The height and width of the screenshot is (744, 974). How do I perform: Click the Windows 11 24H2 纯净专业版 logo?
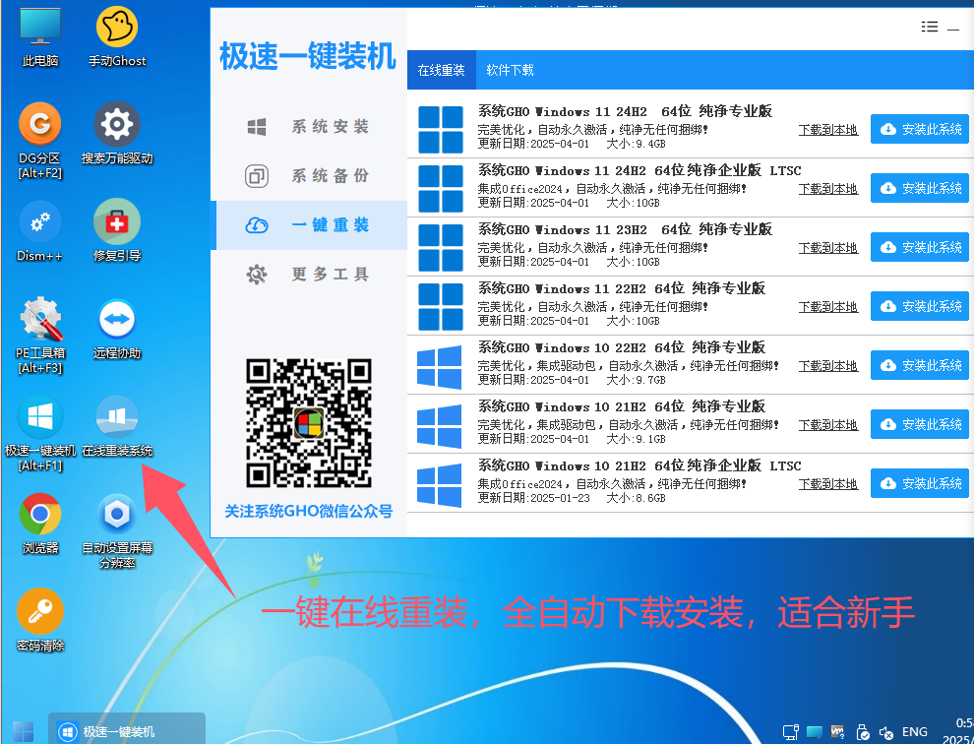[441, 129]
